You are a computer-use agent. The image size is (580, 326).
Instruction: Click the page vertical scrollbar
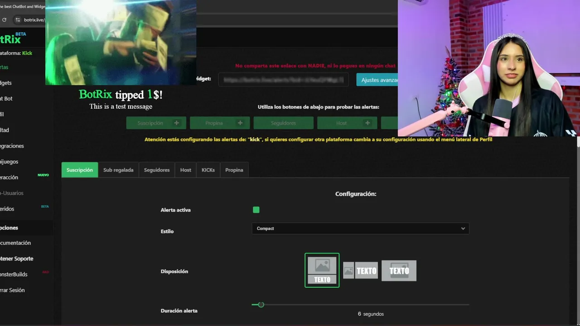coord(578,143)
